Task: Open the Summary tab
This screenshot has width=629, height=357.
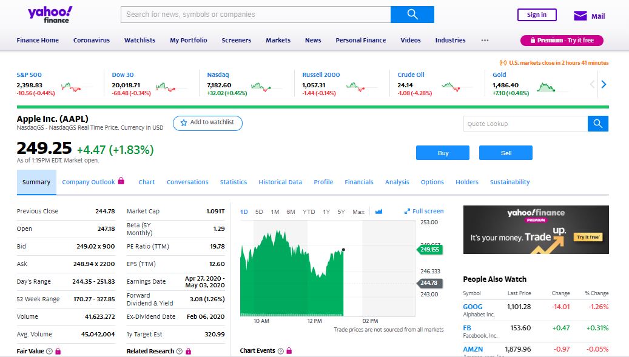Action: (36, 182)
